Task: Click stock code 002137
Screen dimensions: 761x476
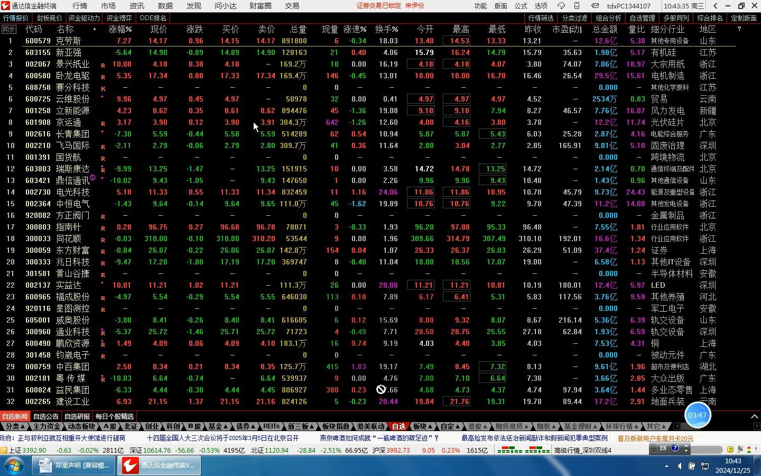Action: point(38,285)
